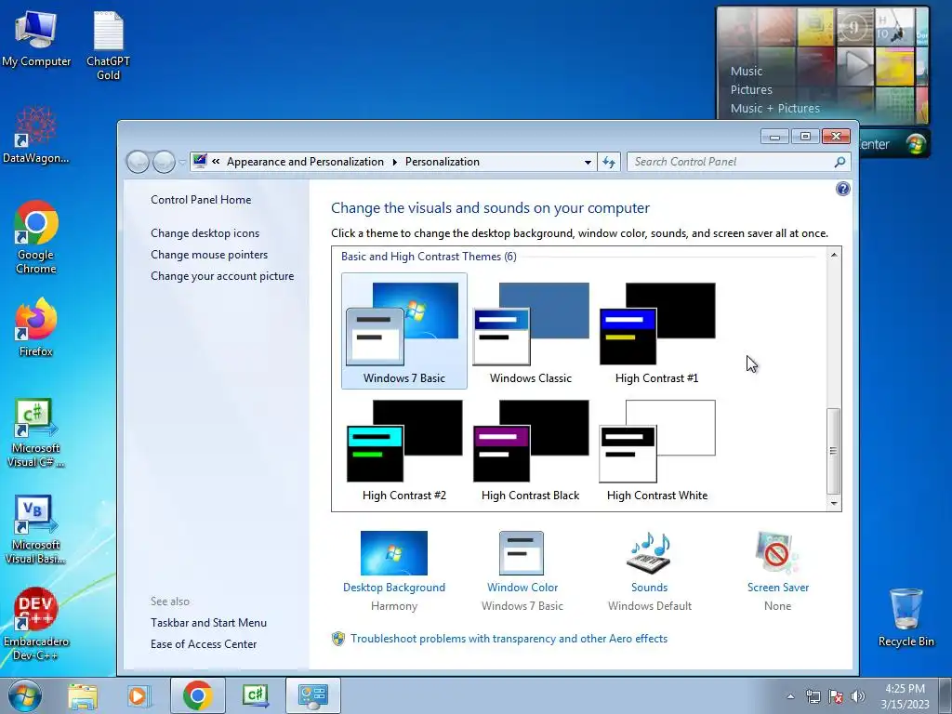Open Screen Saver settings
The width and height of the screenshot is (952, 714).
pyautogui.click(x=778, y=571)
